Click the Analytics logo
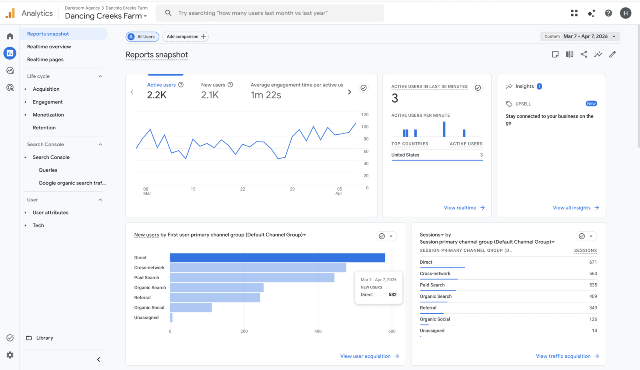The image size is (640, 370). pos(10,13)
